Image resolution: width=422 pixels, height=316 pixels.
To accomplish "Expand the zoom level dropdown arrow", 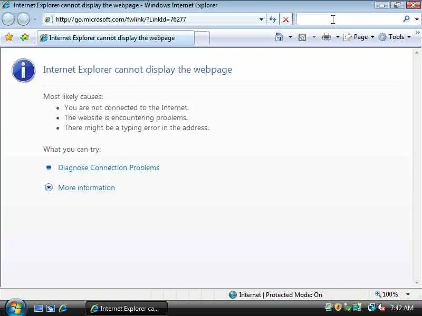I will click(x=408, y=294).
